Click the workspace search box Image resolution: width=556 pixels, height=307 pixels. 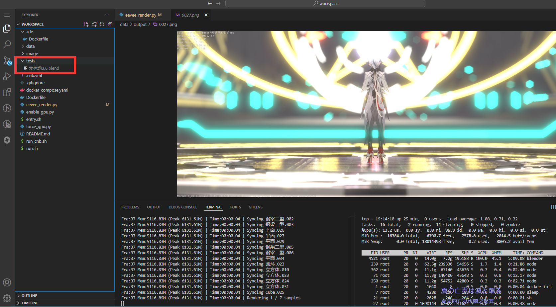325,4
